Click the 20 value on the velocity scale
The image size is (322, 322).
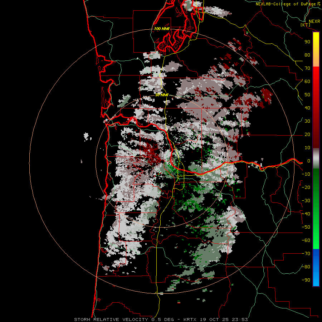[x=307, y=135]
